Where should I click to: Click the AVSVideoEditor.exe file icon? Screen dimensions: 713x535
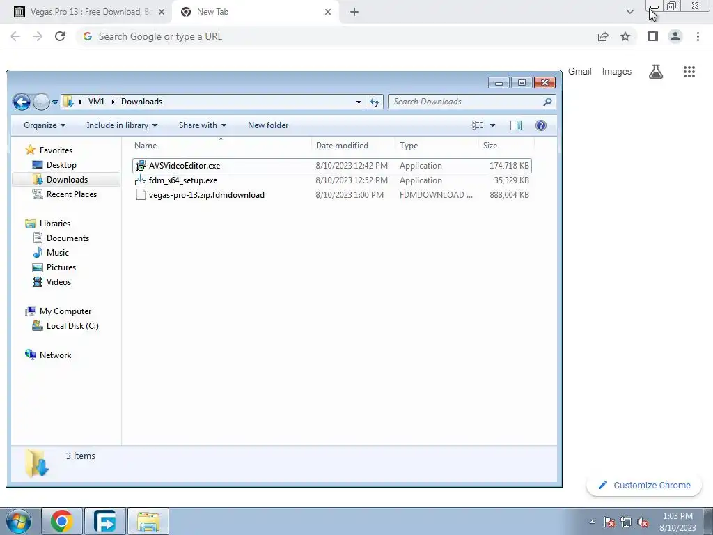tap(141, 166)
